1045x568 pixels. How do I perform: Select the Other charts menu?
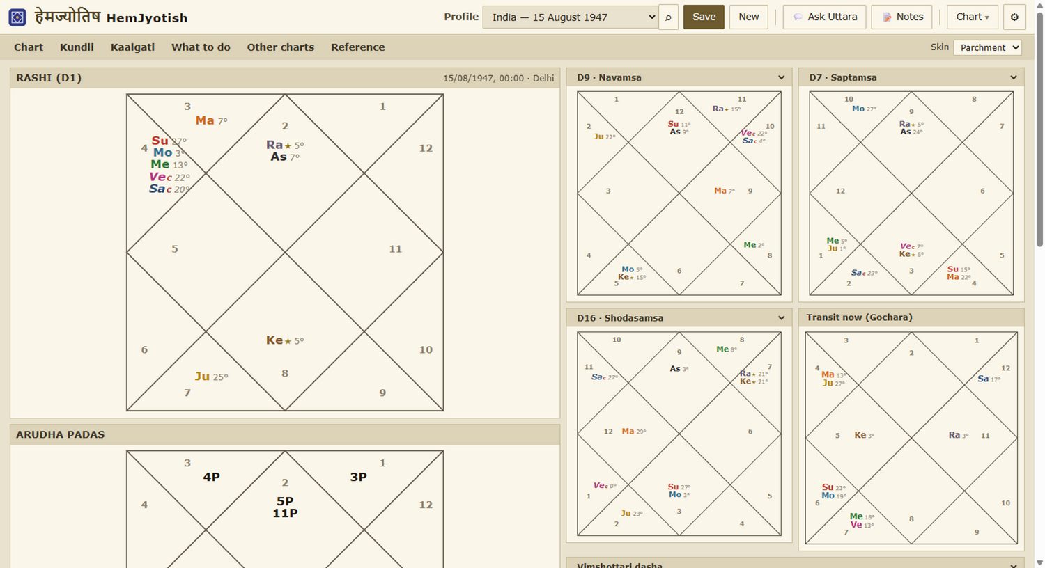pyautogui.click(x=281, y=47)
